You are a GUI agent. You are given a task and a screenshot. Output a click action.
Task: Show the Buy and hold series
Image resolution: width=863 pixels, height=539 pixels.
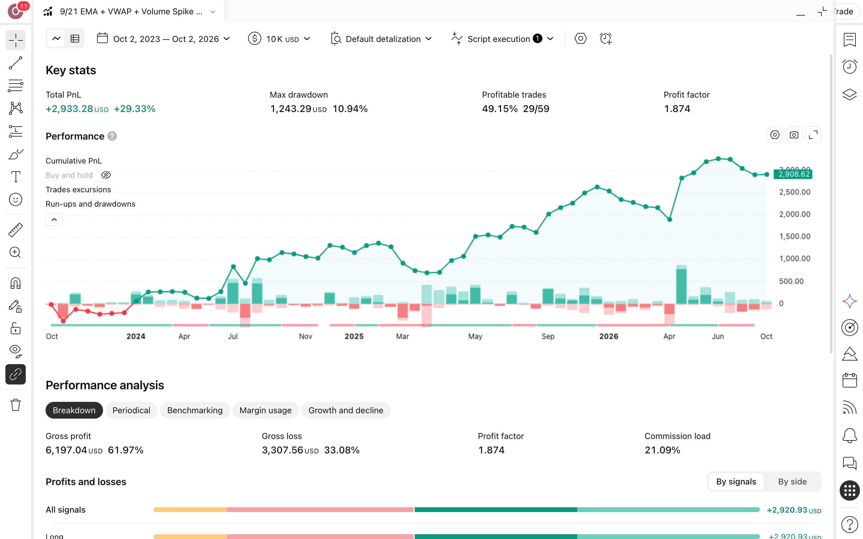106,175
